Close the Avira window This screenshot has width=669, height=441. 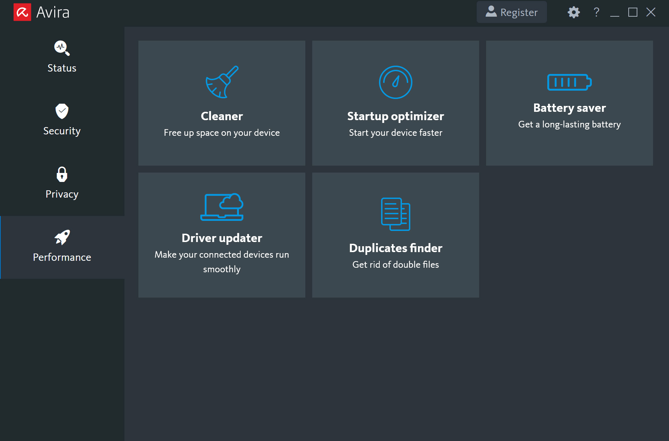(x=651, y=13)
